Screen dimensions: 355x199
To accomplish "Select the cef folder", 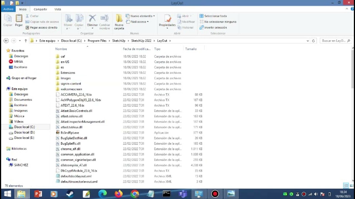I will [63, 56].
